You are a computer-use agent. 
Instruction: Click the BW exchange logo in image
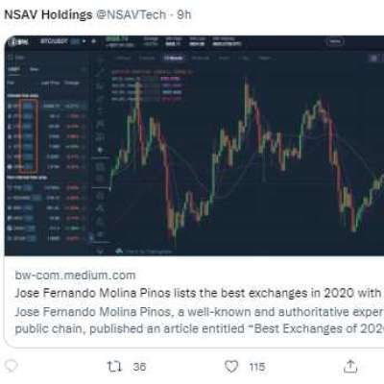click(x=19, y=42)
